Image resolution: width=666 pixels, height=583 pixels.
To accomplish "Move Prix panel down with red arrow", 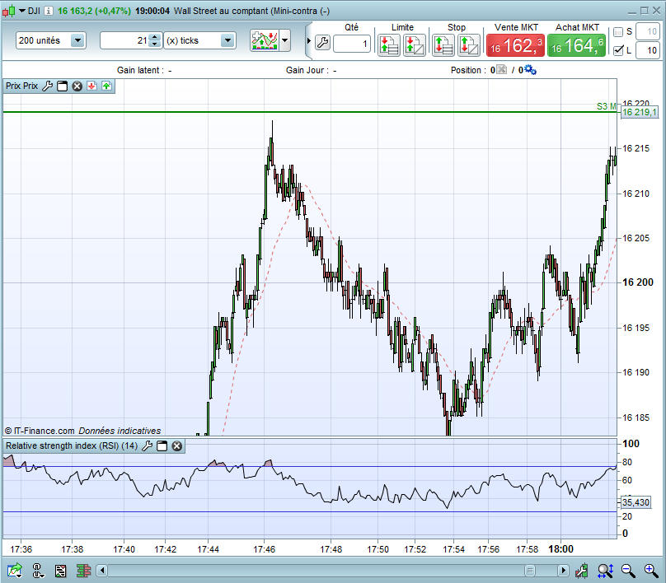I will pyautogui.click(x=91, y=86).
